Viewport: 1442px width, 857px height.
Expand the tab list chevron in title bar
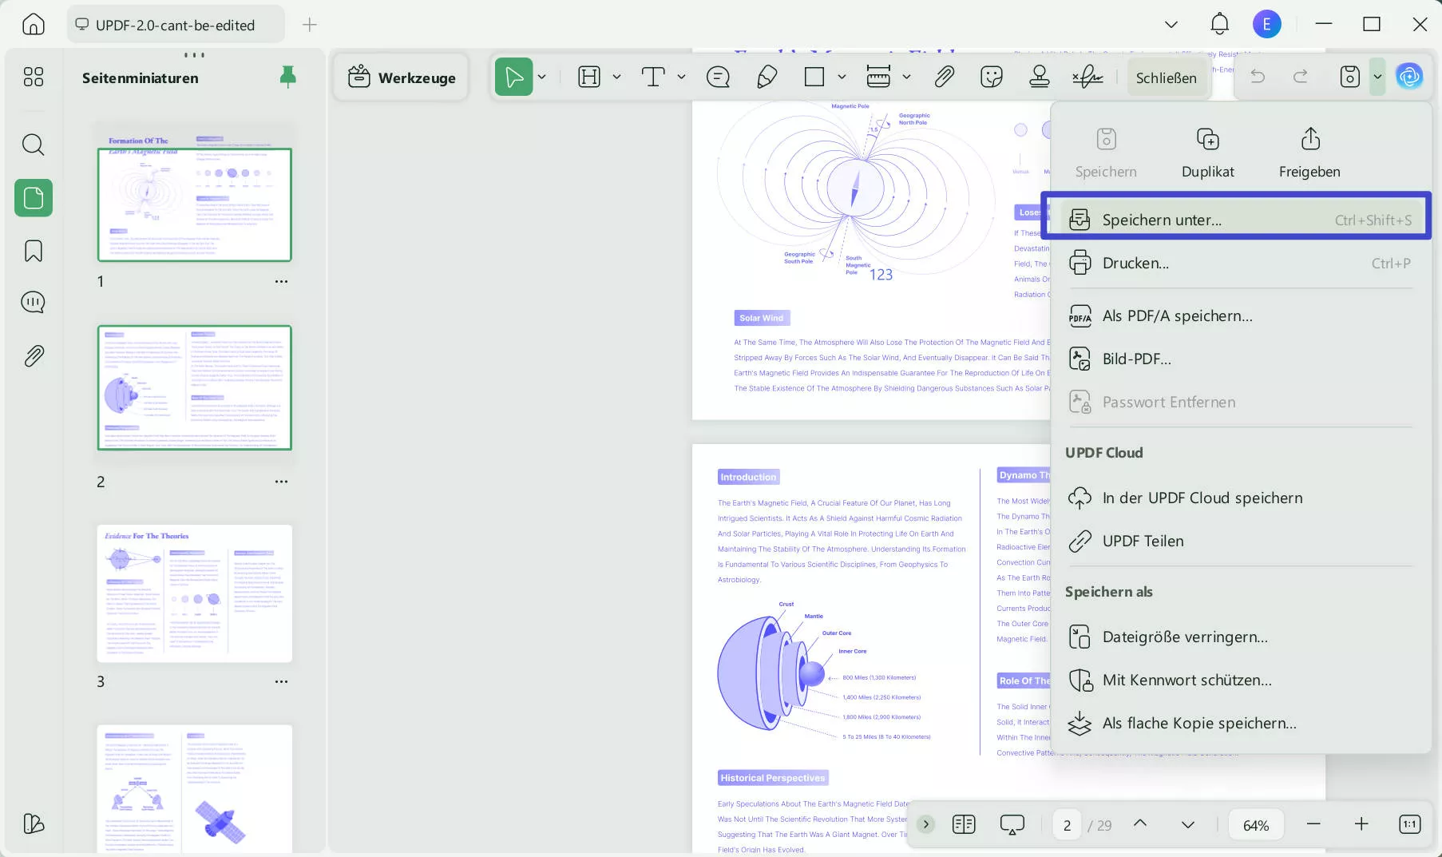pos(1171,24)
